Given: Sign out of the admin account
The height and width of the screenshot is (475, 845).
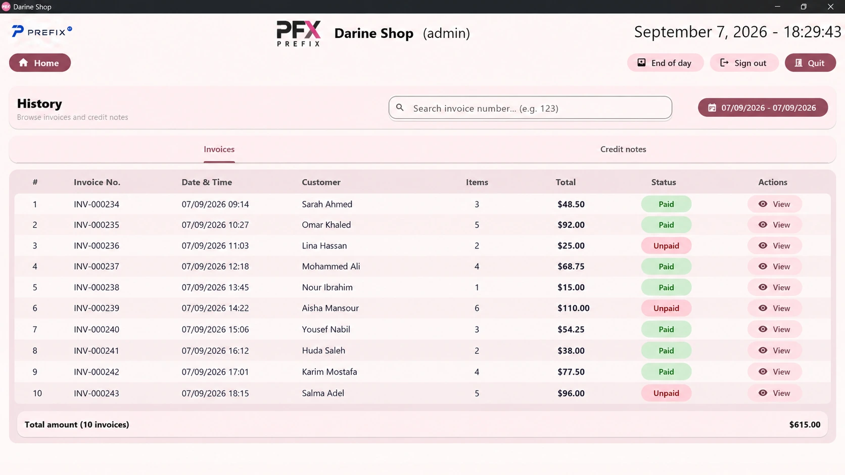Looking at the screenshot, I should 744,63.
